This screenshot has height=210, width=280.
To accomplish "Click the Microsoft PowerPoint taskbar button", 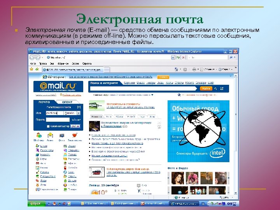I will [154, 203].
